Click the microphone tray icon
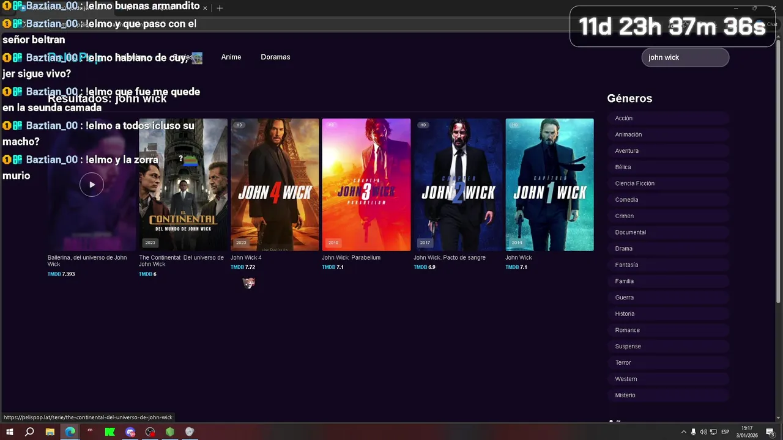This screenshot has height=440, width=783. [693, 432]
